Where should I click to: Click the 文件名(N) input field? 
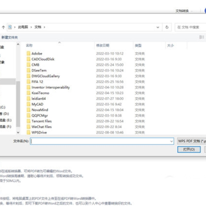pos(102,141)
